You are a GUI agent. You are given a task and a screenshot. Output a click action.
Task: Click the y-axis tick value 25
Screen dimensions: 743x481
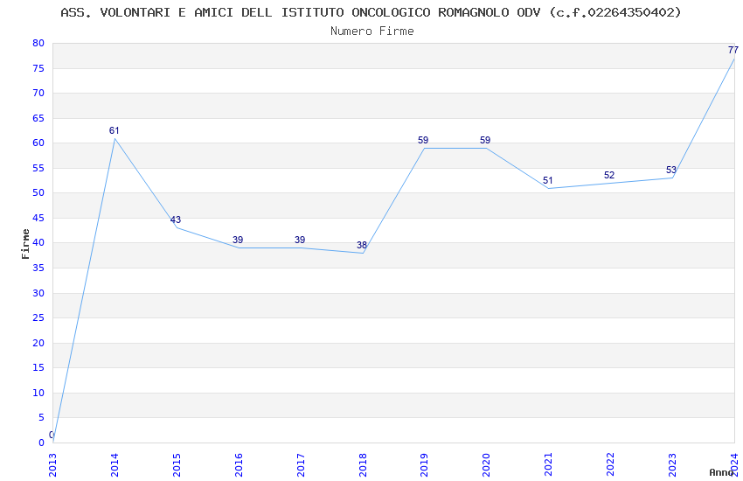[38, 318]
